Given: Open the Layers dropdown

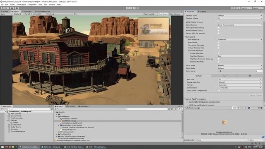Looking at the screenshot, I should point(246,8).
